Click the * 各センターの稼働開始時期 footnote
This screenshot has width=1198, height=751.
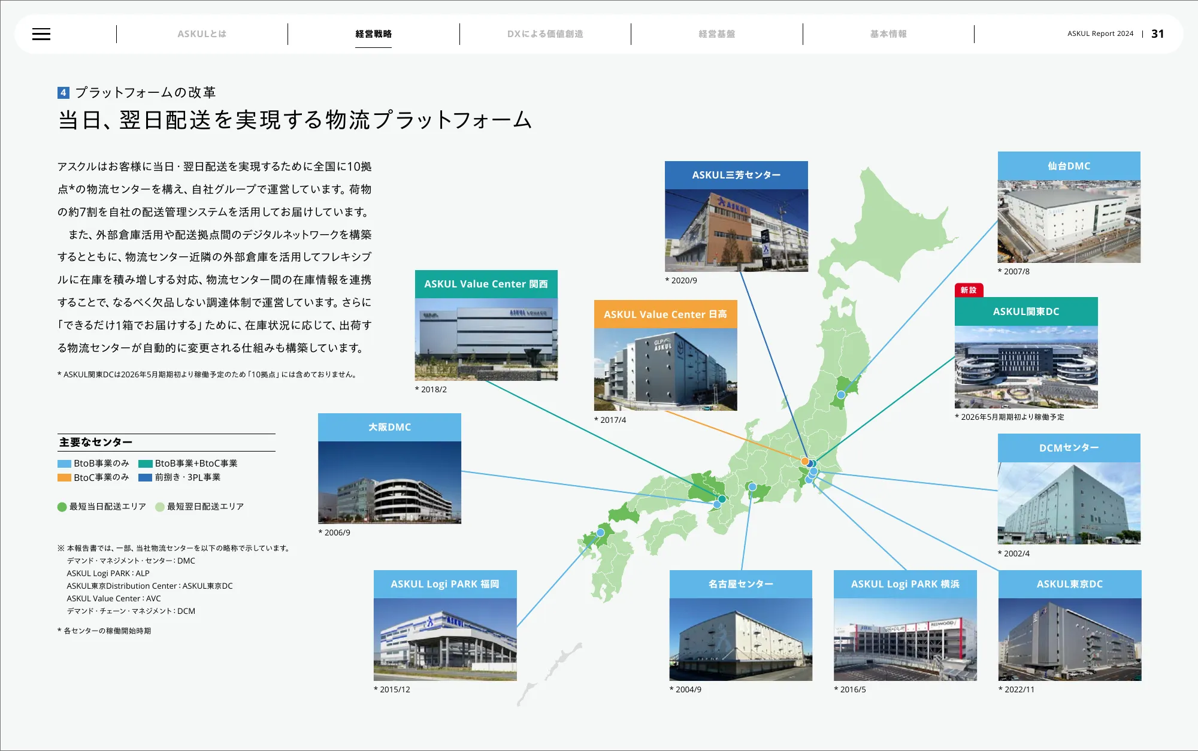pos(104,631)
